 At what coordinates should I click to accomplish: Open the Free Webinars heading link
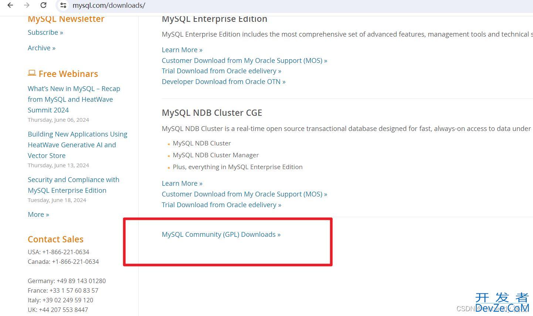68,74
